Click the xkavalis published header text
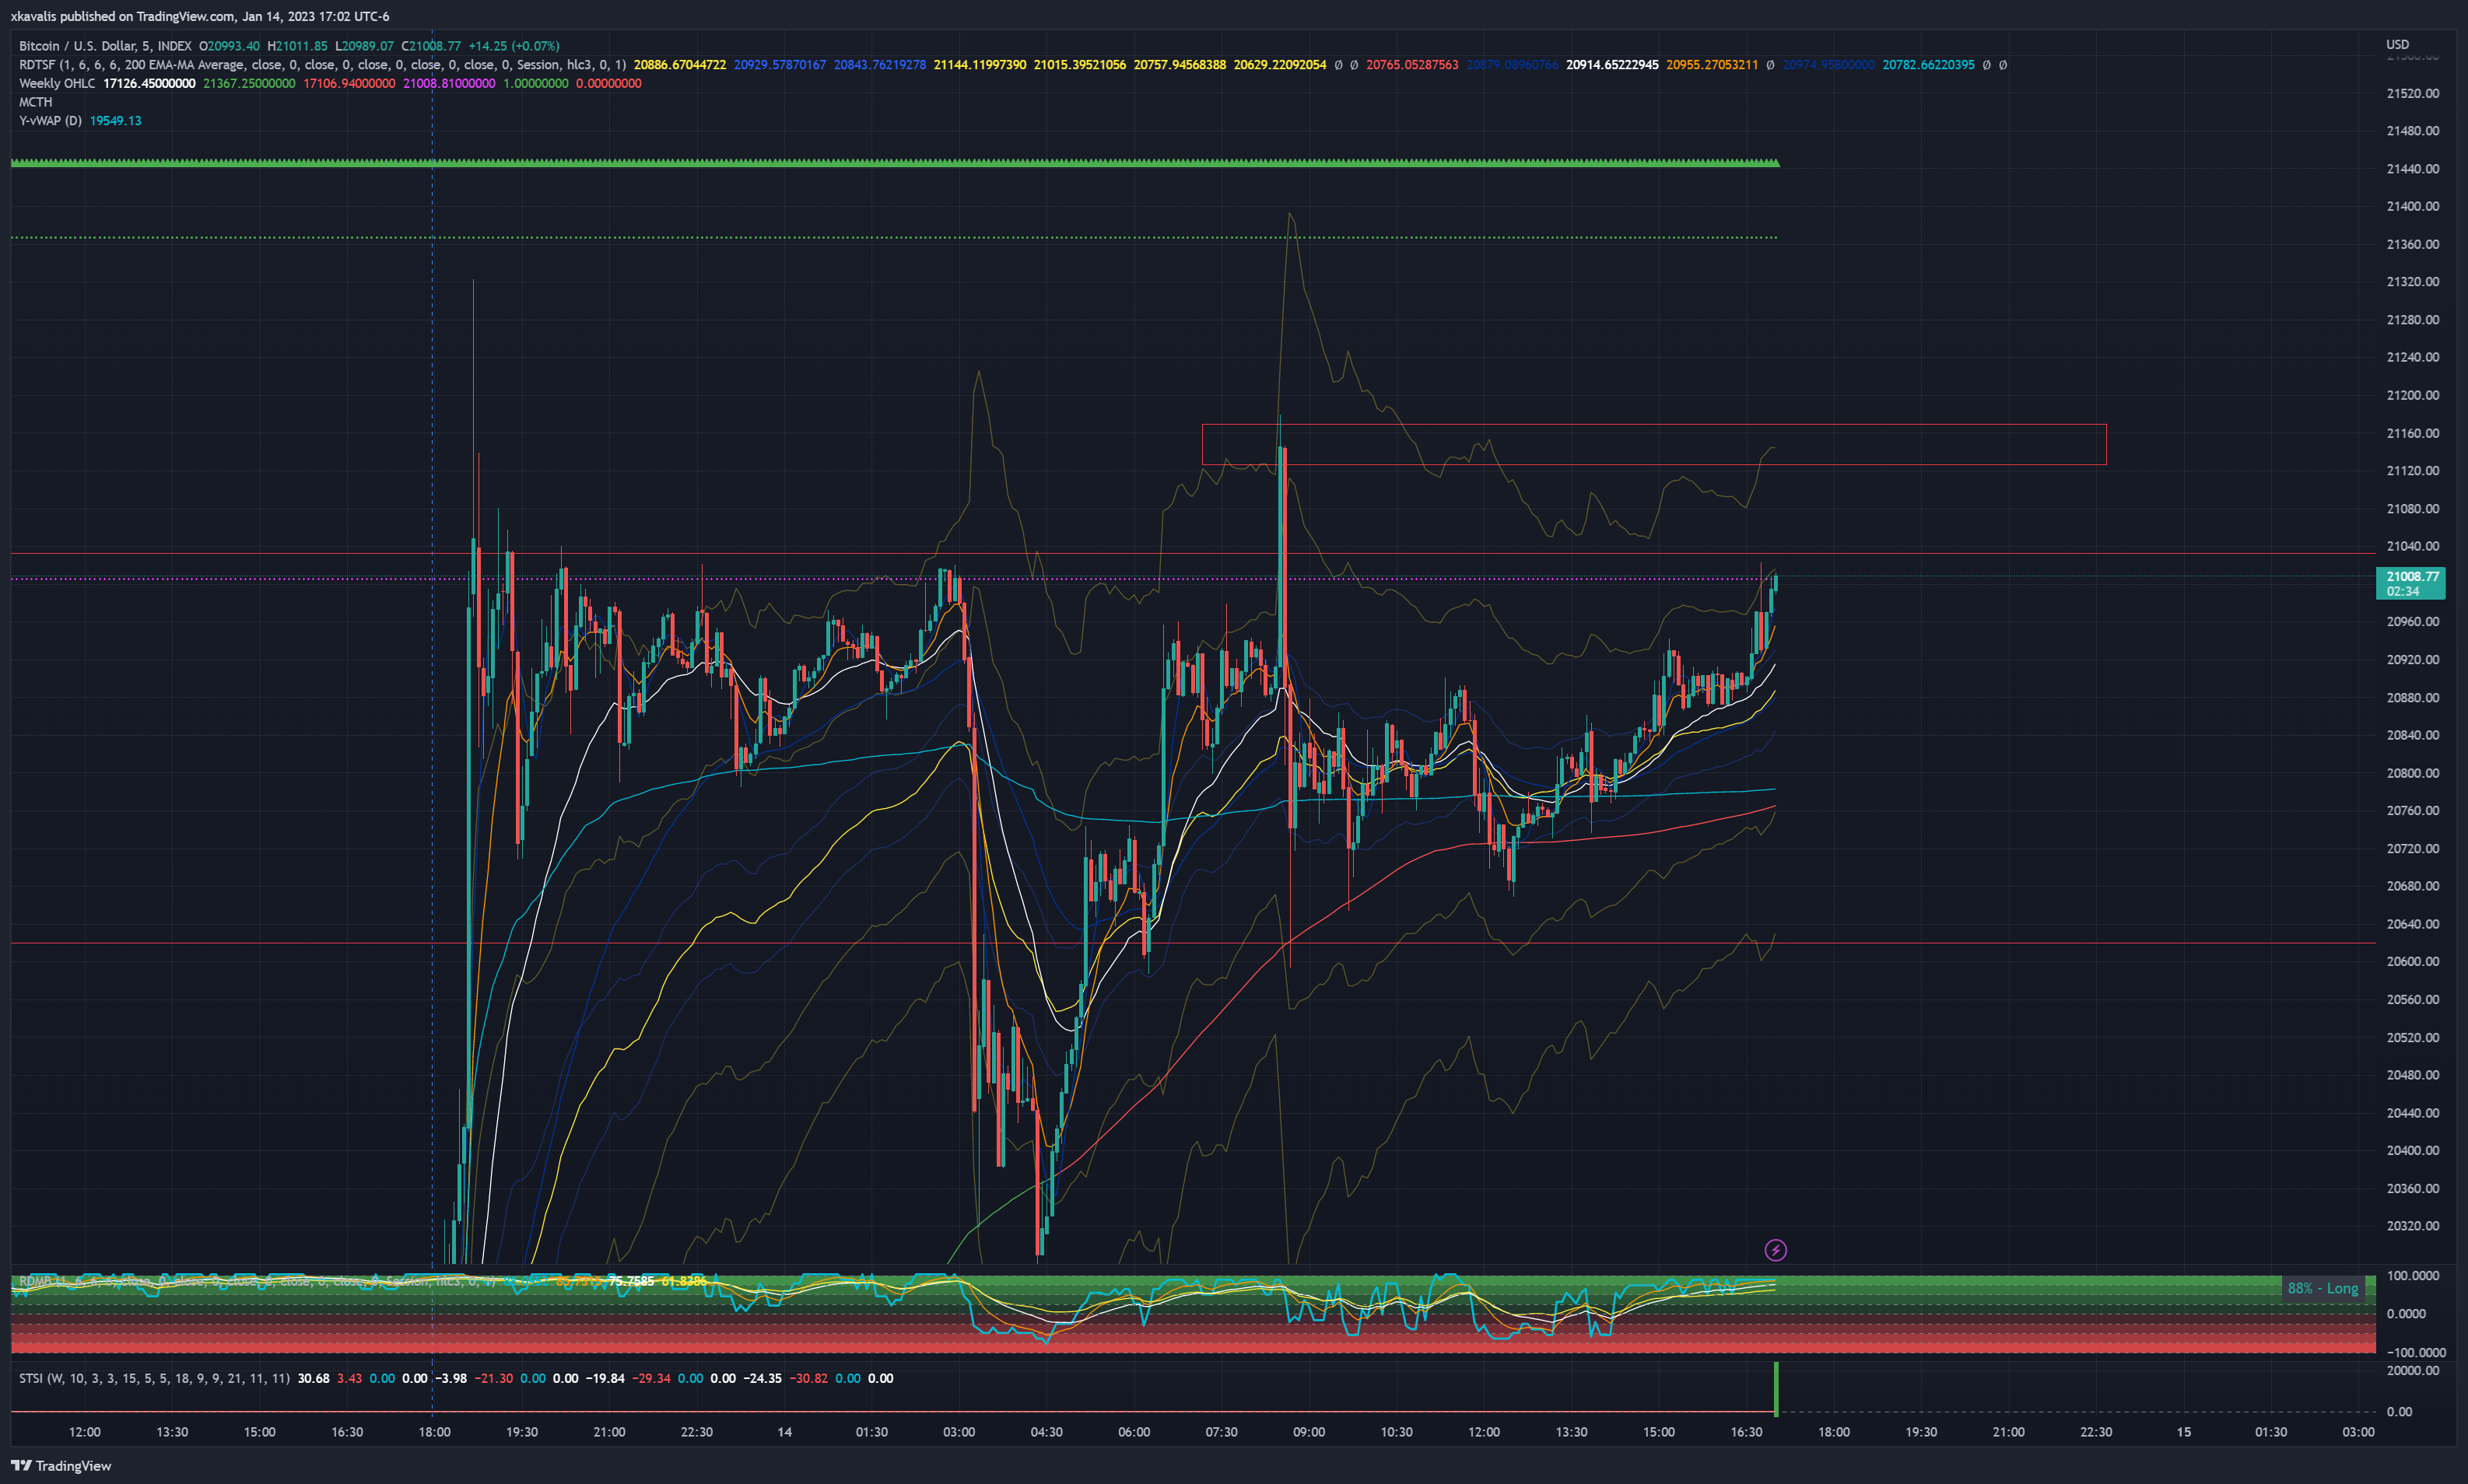 200,16
